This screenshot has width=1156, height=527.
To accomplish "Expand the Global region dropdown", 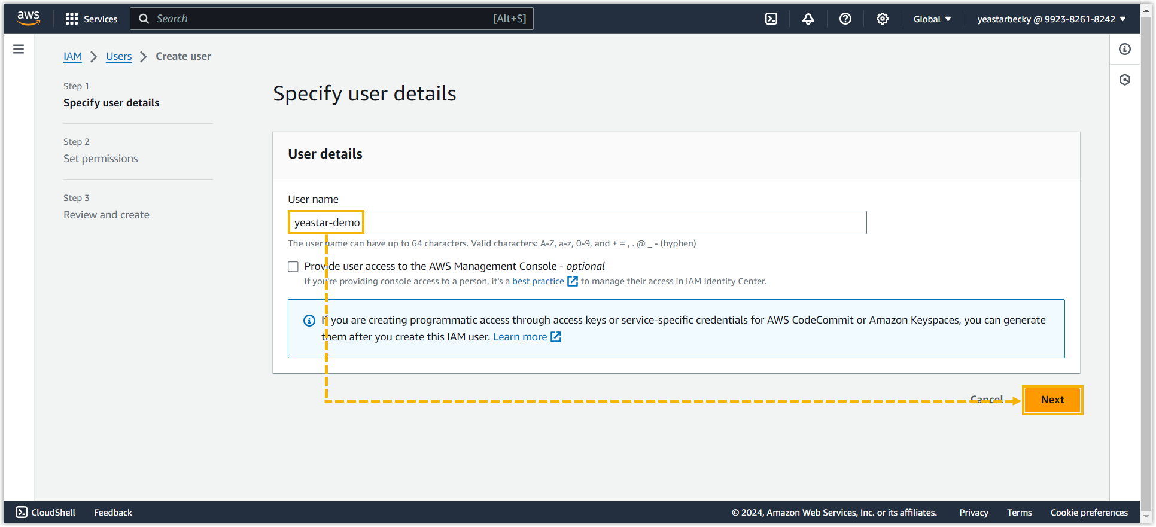I will pos(932,19).
